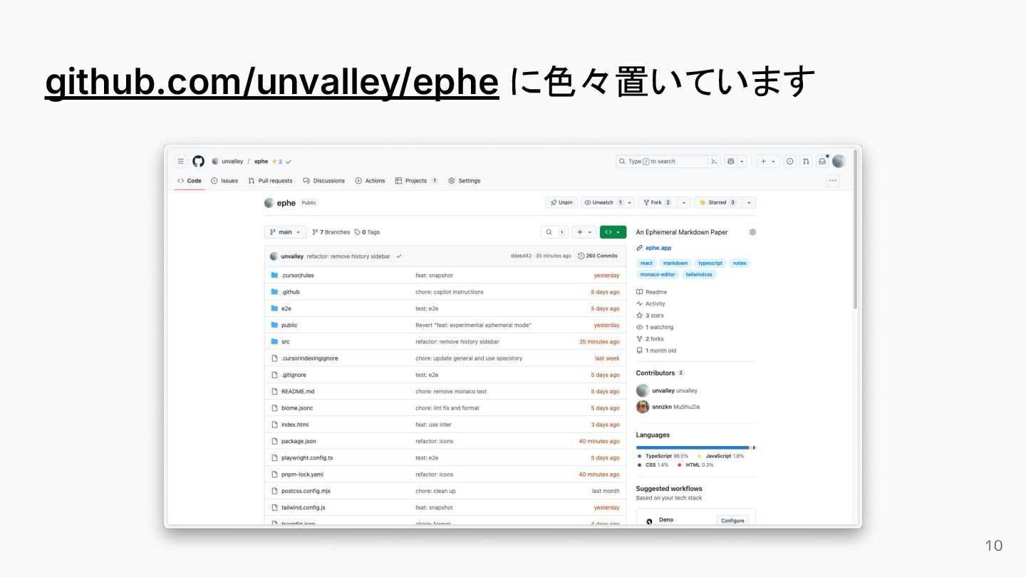Viewport: 1026px width, 577px height.
Task: Click the GitHub Octocat logo
Action: tap(199, 162)
